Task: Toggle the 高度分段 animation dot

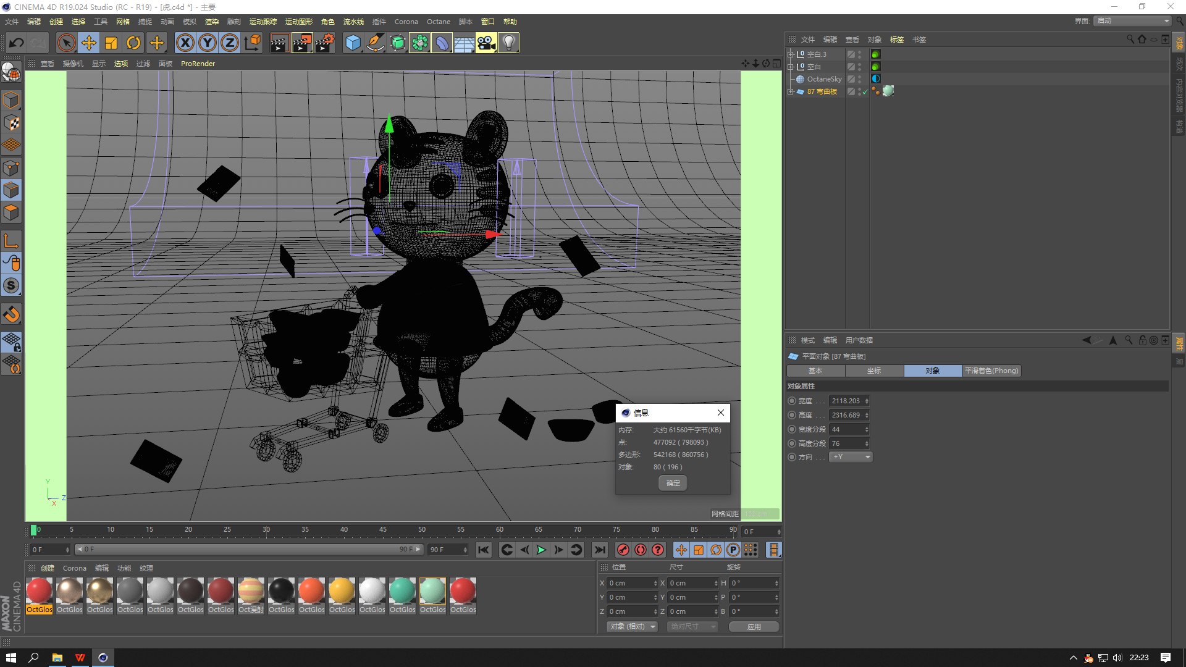Action: (x=792, y=443)
